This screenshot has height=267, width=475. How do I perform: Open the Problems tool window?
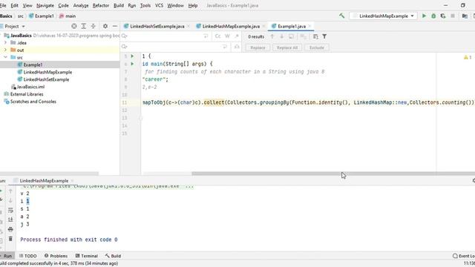[56, 256]
